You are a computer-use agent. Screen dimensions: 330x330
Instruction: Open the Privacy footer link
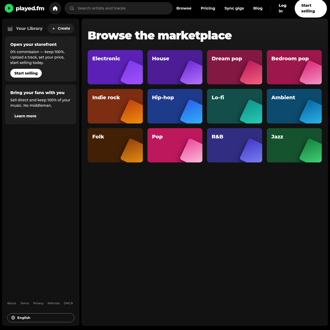[x=38, y=303]
